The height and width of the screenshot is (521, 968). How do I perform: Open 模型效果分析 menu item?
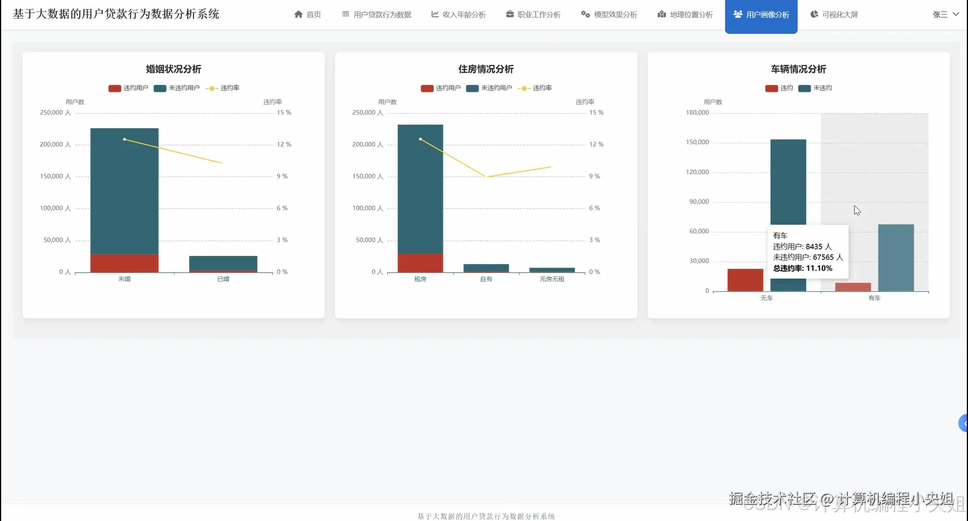609,15
